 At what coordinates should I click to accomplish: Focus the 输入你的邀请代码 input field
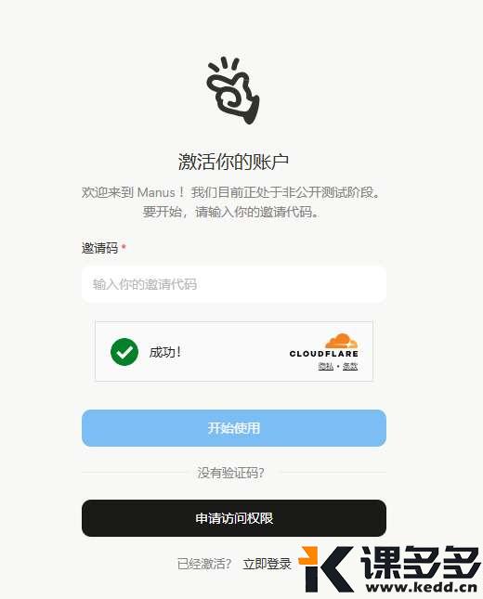point(234,284)
